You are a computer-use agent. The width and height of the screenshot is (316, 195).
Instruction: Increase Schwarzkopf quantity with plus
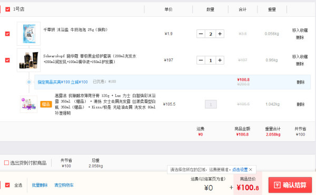pyautogui.click(x=220, y=60)
